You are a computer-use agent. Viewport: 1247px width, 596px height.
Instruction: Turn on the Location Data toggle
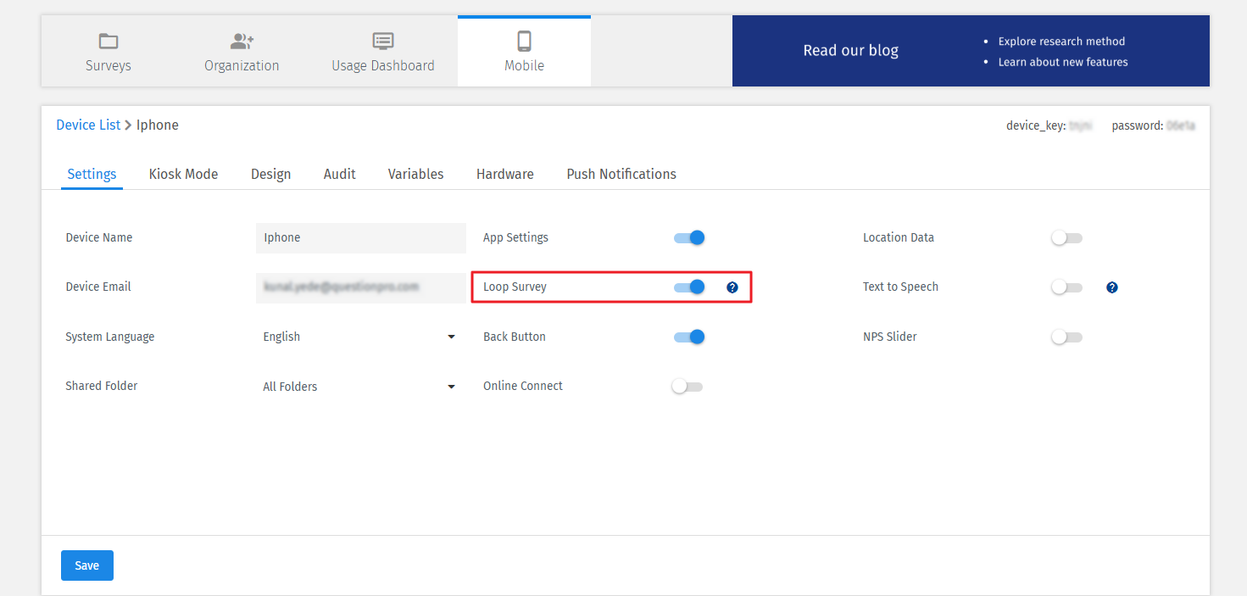[x=1066, y=238]
